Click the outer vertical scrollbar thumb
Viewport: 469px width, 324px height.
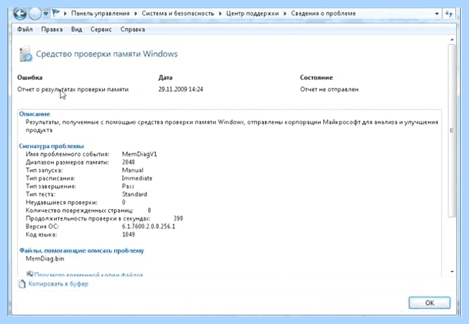(452, 131)
